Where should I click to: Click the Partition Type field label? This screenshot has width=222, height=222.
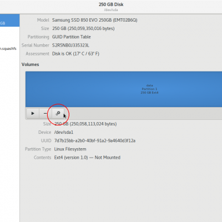(x=38, y=149)
